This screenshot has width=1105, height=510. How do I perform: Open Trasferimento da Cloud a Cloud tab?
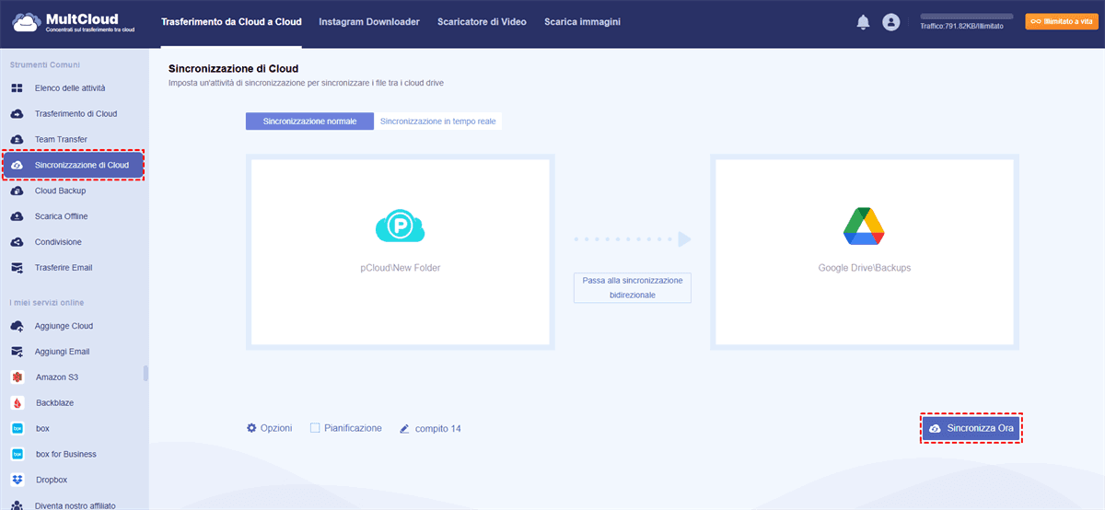[231, 22]
